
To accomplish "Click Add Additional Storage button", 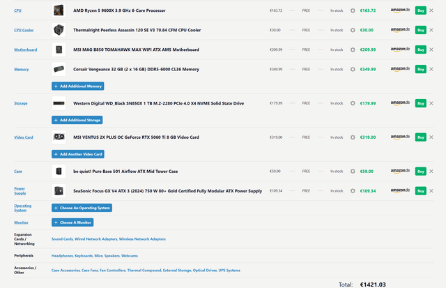I will point(77,120).
